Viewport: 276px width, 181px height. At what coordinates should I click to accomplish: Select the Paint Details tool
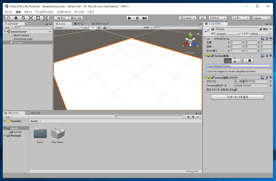(242, 61)
